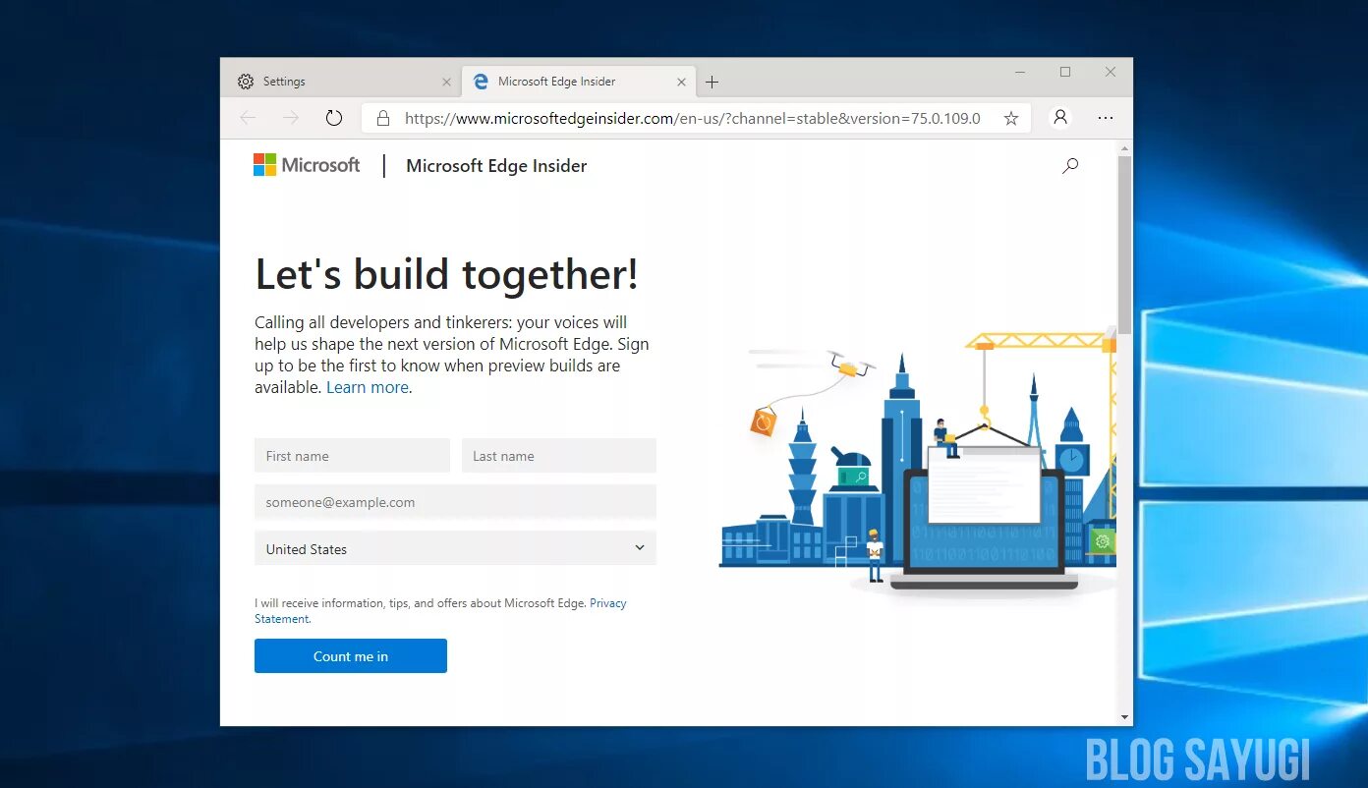This screenshot has height=788, width=1368.
Task: Click the city skyline illustration
Action: coord(918,462)
